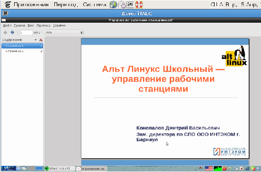Launch the monitor launcher icon in panel
261x172 pixels.
click(x=130, y=5)
